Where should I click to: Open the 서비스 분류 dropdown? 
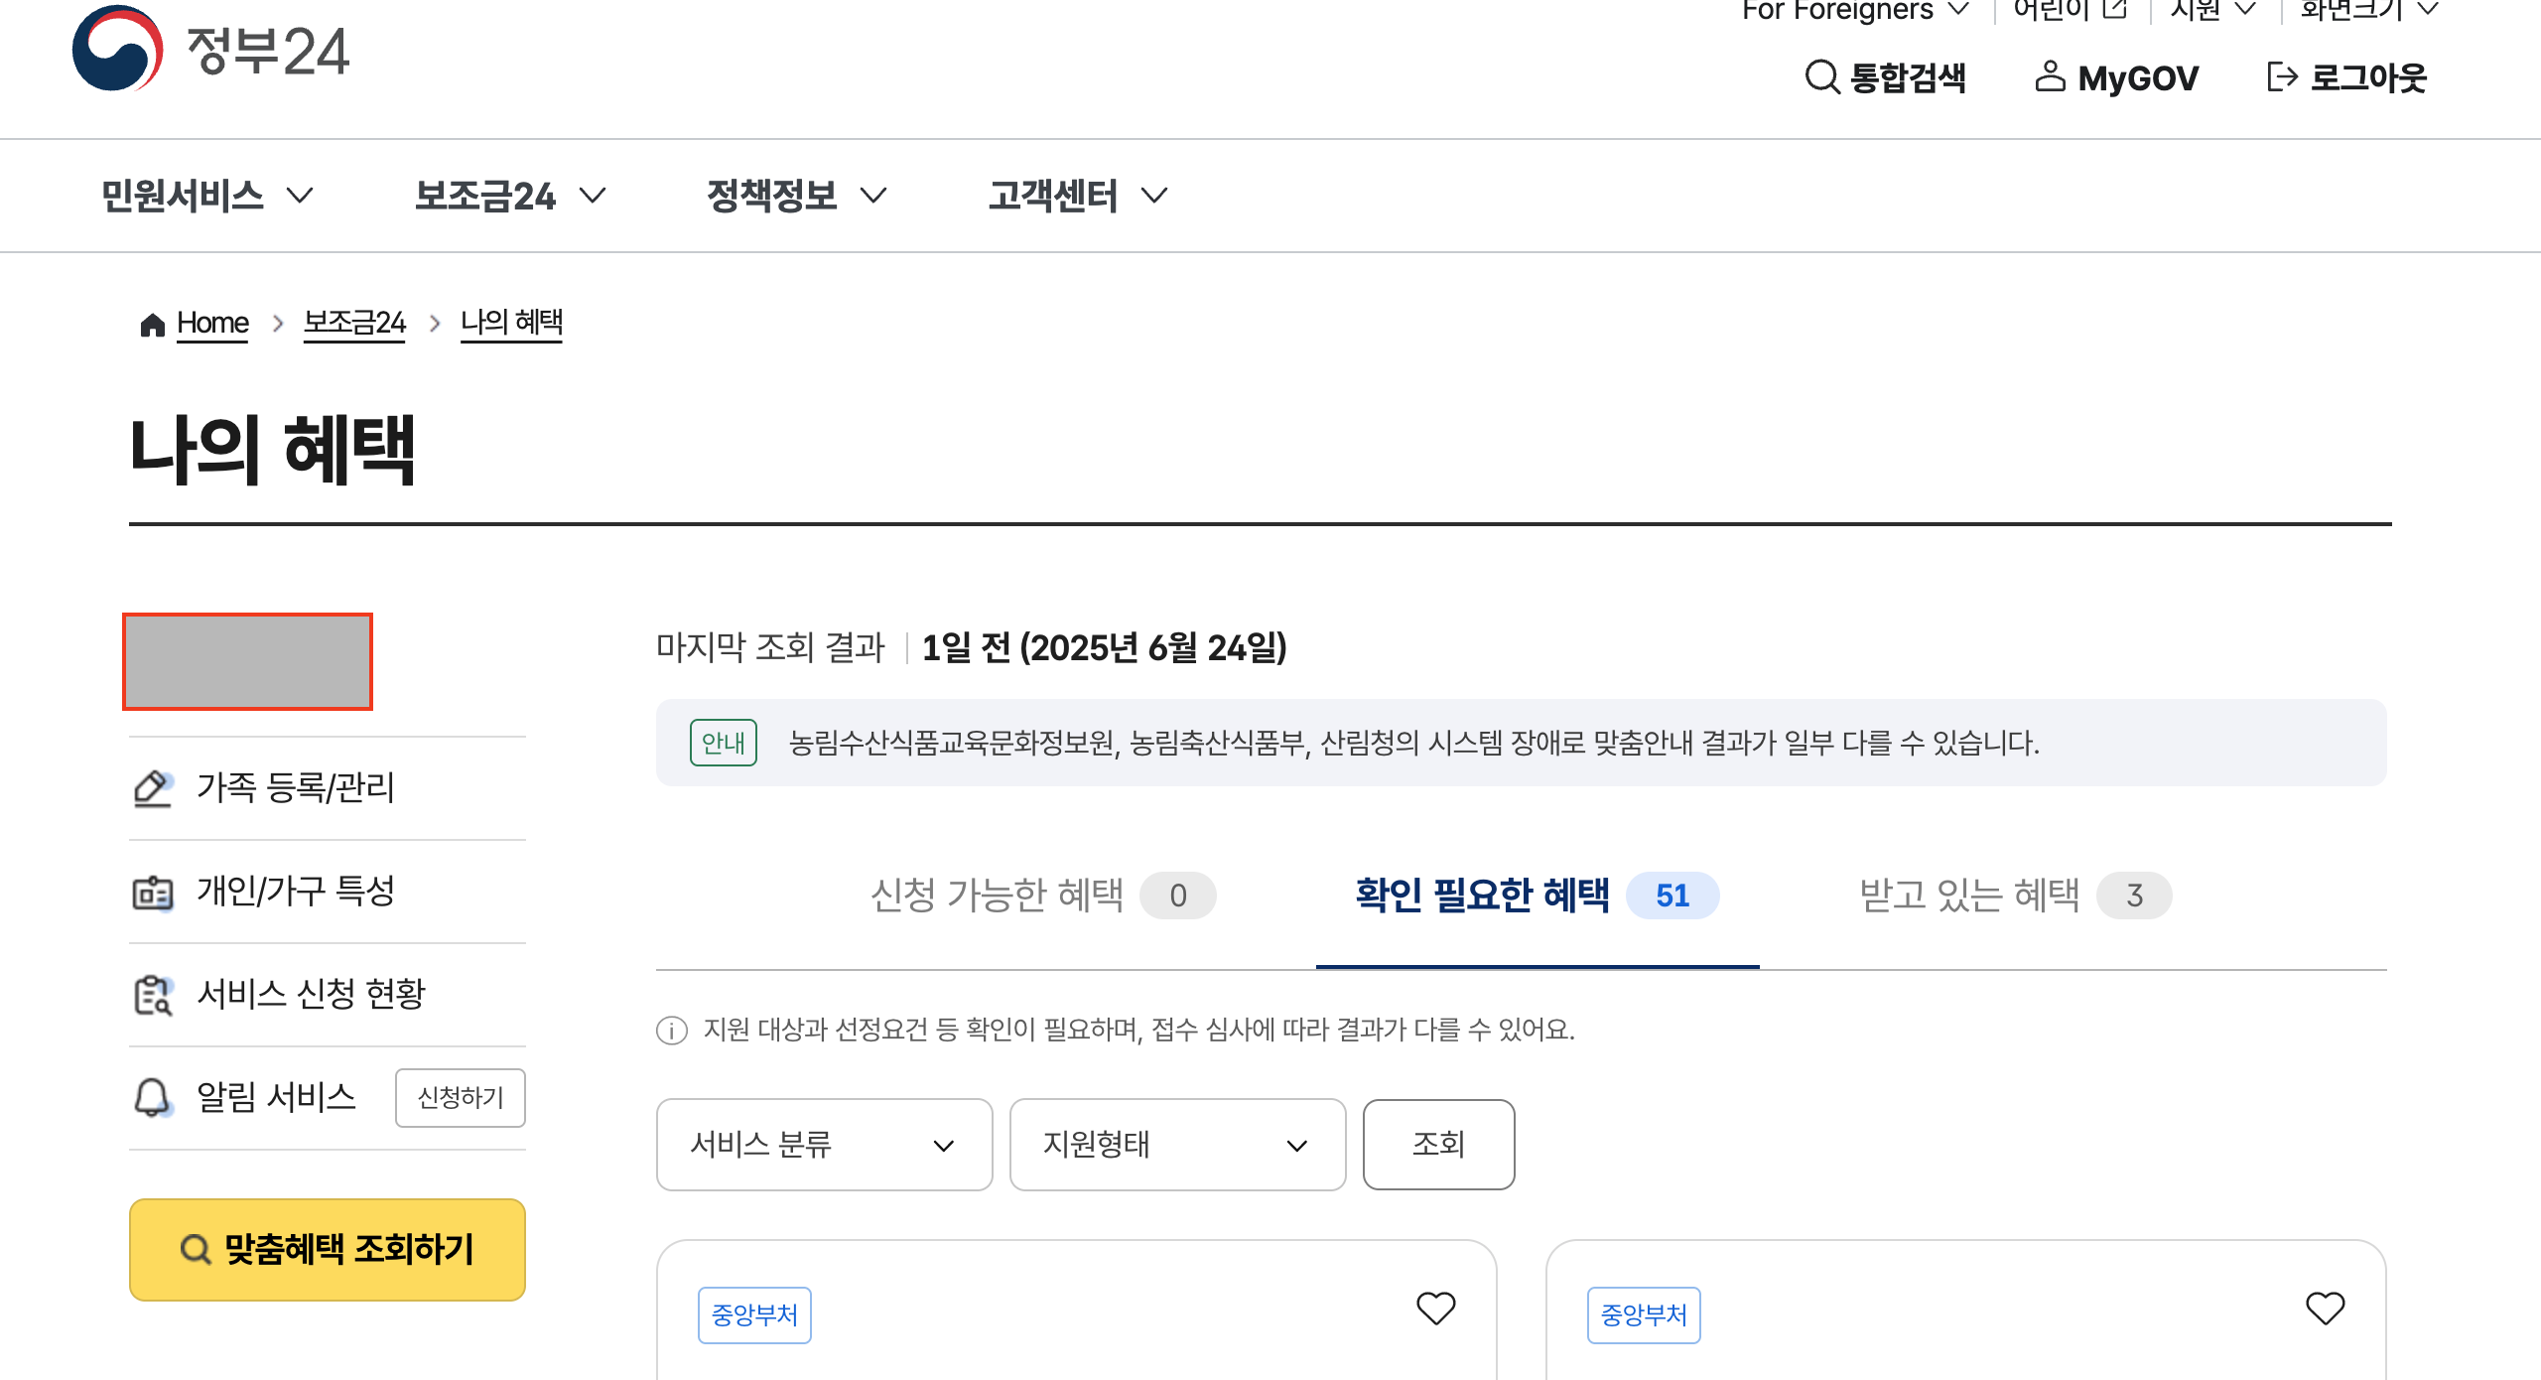pos(824,1145)
